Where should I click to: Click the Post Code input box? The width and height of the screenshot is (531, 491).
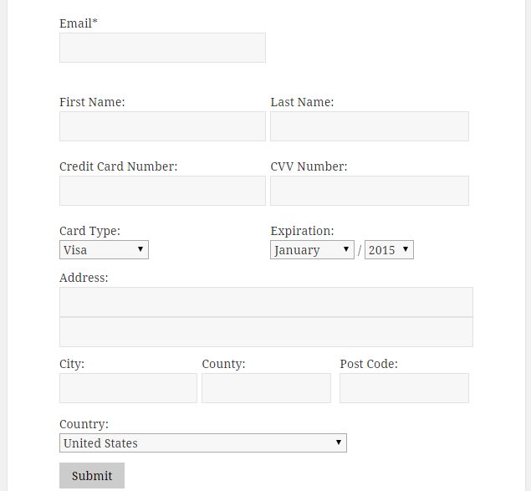(x=405, y=388)
